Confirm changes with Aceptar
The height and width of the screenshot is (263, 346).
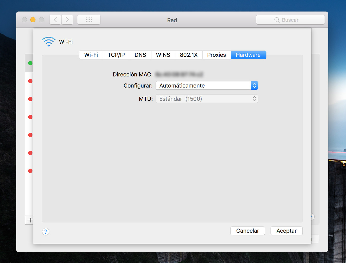(x=286, y=231)
